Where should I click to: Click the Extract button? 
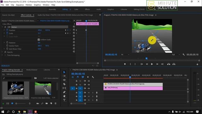pos(174,64)
